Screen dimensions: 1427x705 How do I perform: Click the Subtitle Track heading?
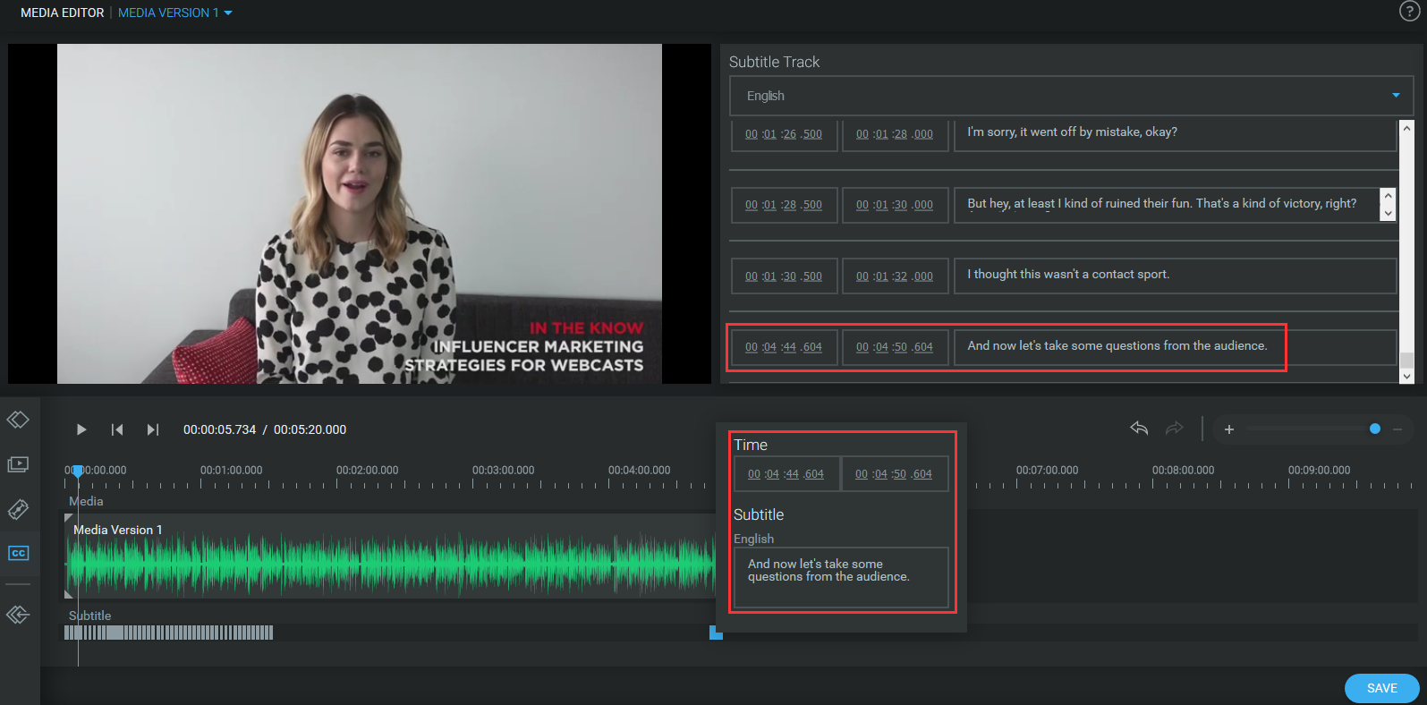pyautogui.click(x=774, y=62)
